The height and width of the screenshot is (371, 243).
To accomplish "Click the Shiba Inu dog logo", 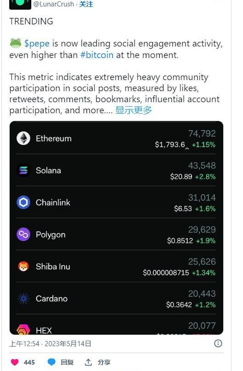I will 23,267.
